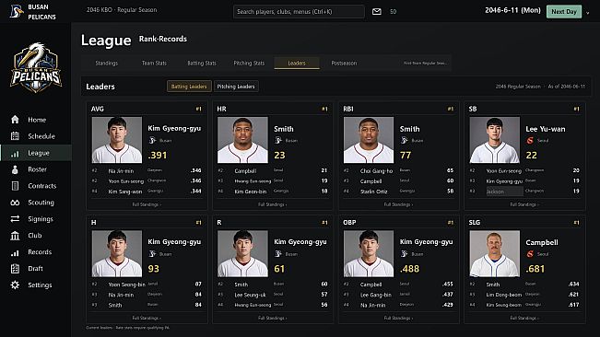
Task: Click the Records chart icon
Action: (15, 252)
